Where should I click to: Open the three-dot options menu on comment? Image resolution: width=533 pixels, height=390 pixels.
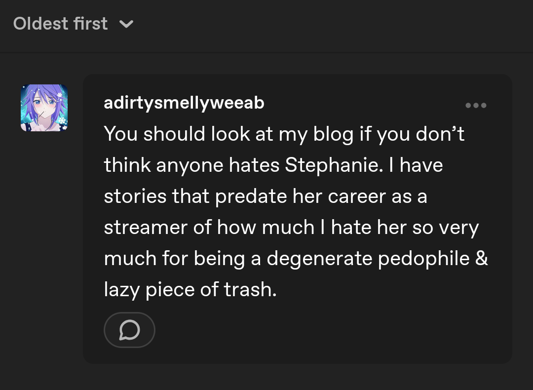pos(476,106)
